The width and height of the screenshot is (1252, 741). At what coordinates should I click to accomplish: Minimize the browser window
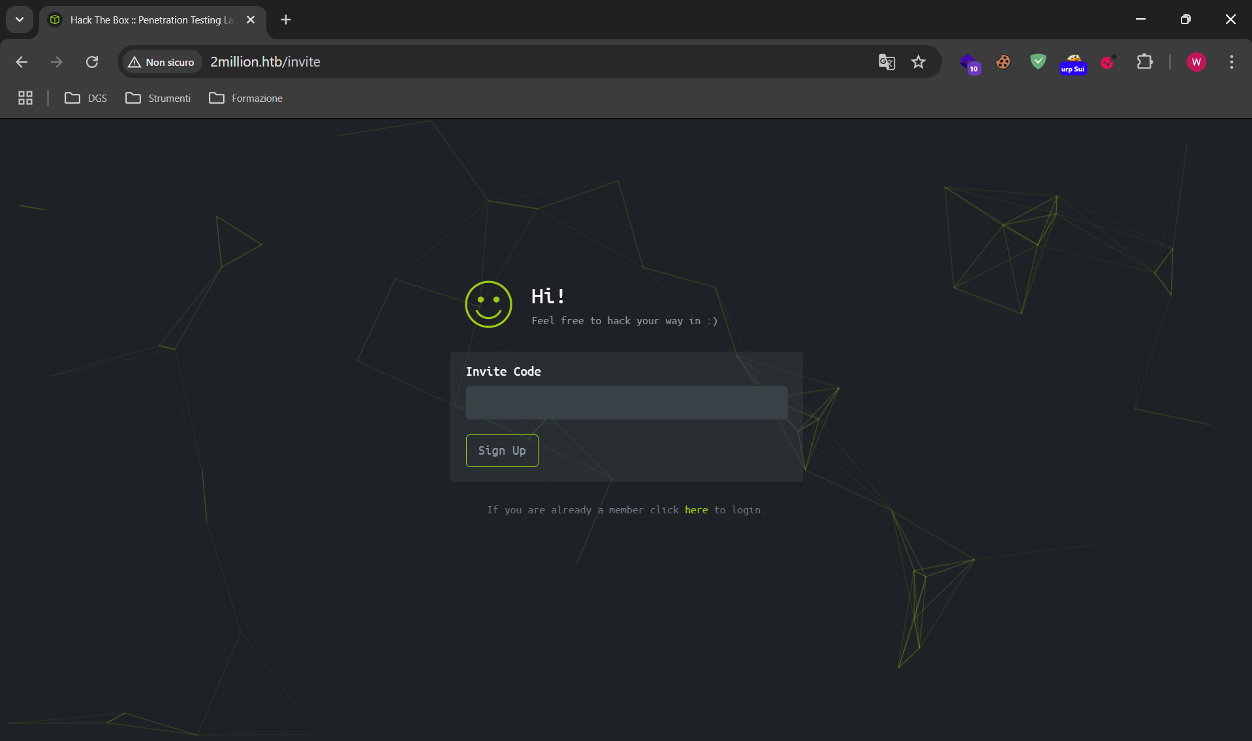tap(1140, 20)
